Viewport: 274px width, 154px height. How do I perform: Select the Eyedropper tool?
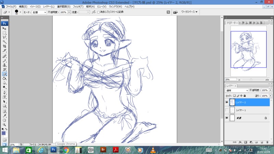tap(4, 116)
